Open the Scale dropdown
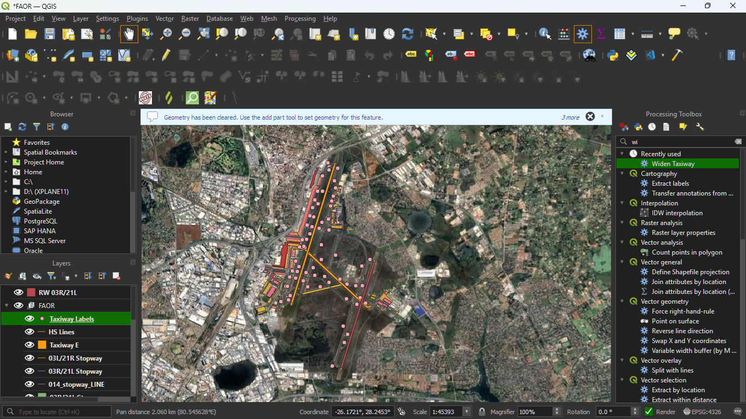 (467, 412)
